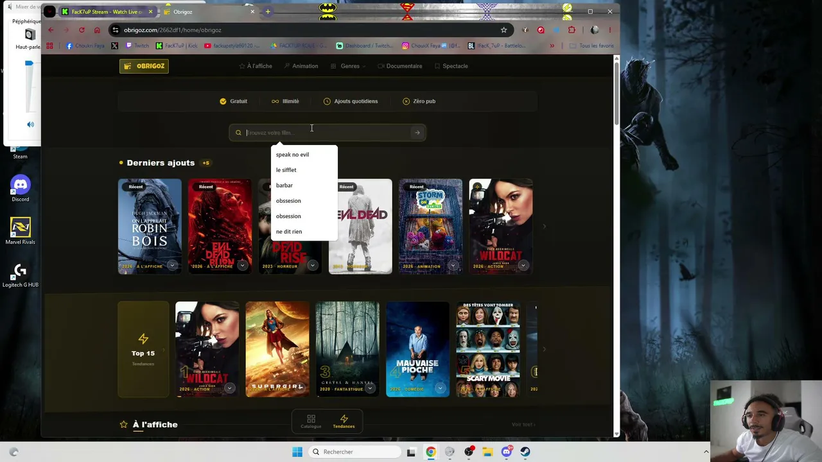Expand details on the Evil Dead Rise card
The width and height of the screenshot is (822, 462).
(x=312, y=265)
